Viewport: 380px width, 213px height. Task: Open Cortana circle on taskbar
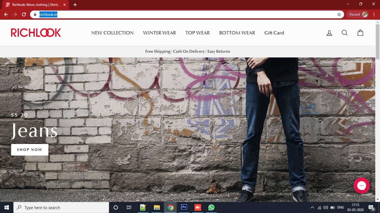[116, 207]
